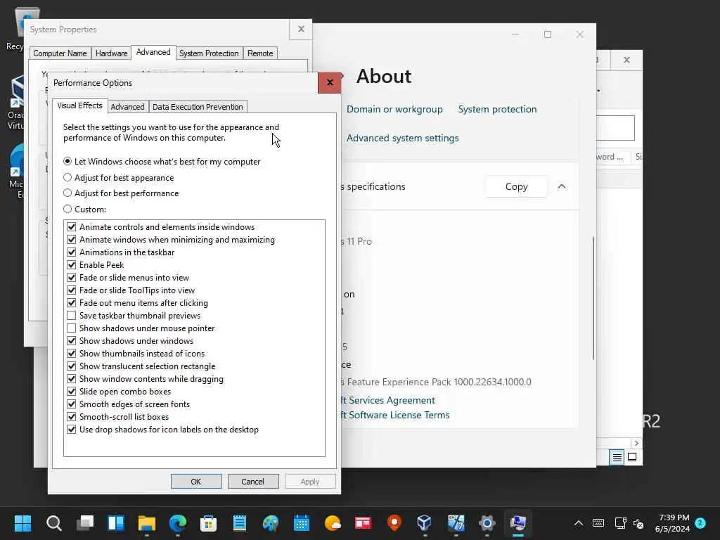Switch to Computer Name tab

click(60, 53)
